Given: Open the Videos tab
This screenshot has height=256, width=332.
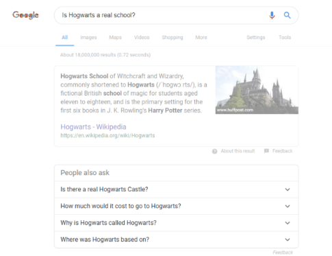Looking at the screenshot, I should click(142, 37).
